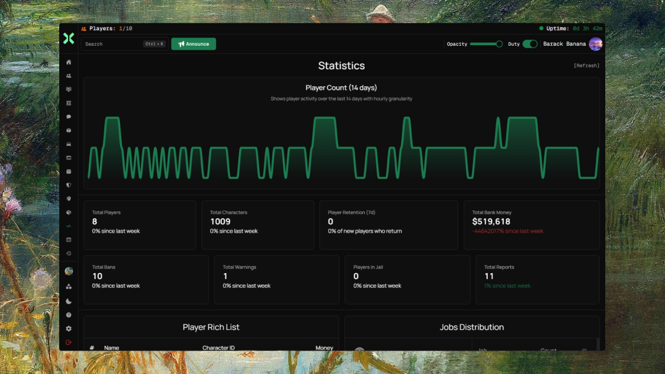
Task: Open Barack Banana profile avatar
Action: 595,44
